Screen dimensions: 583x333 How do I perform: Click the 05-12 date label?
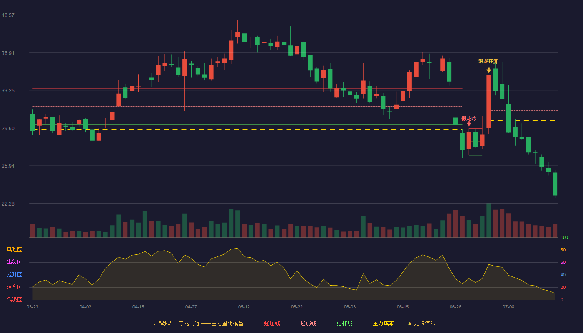pos(244,307)
